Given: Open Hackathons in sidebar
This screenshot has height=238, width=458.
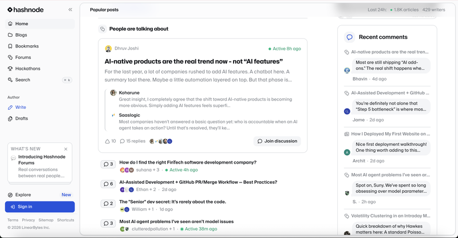Looking at the screenshot, I should 40,69.
